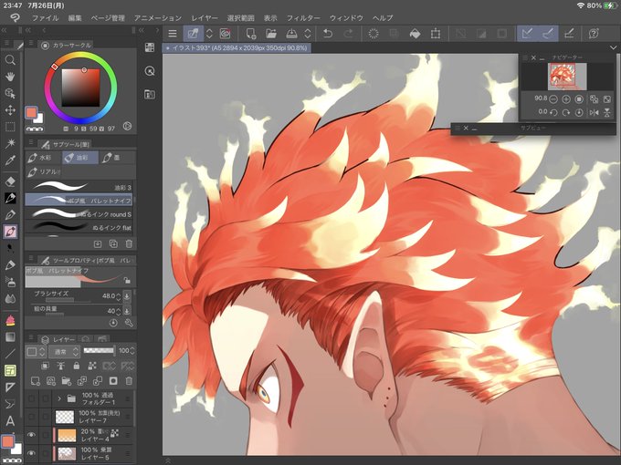Save the canvas with the save icon
Viewport: 621px width, 465px height.
click(292, 34)
